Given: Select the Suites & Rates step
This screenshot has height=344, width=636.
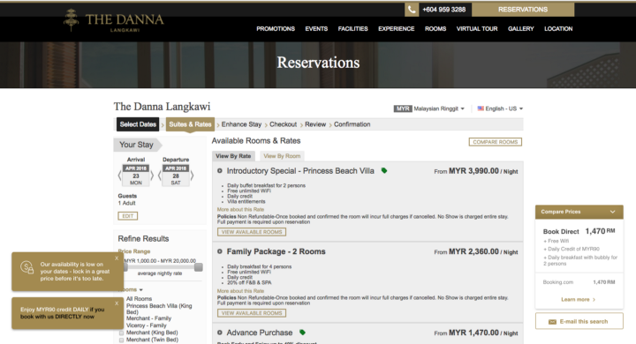Looking at the screenshot, I should coord(190,124).
